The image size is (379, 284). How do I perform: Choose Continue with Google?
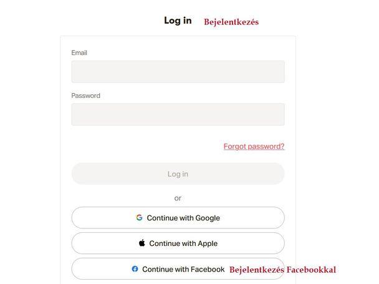178,218
